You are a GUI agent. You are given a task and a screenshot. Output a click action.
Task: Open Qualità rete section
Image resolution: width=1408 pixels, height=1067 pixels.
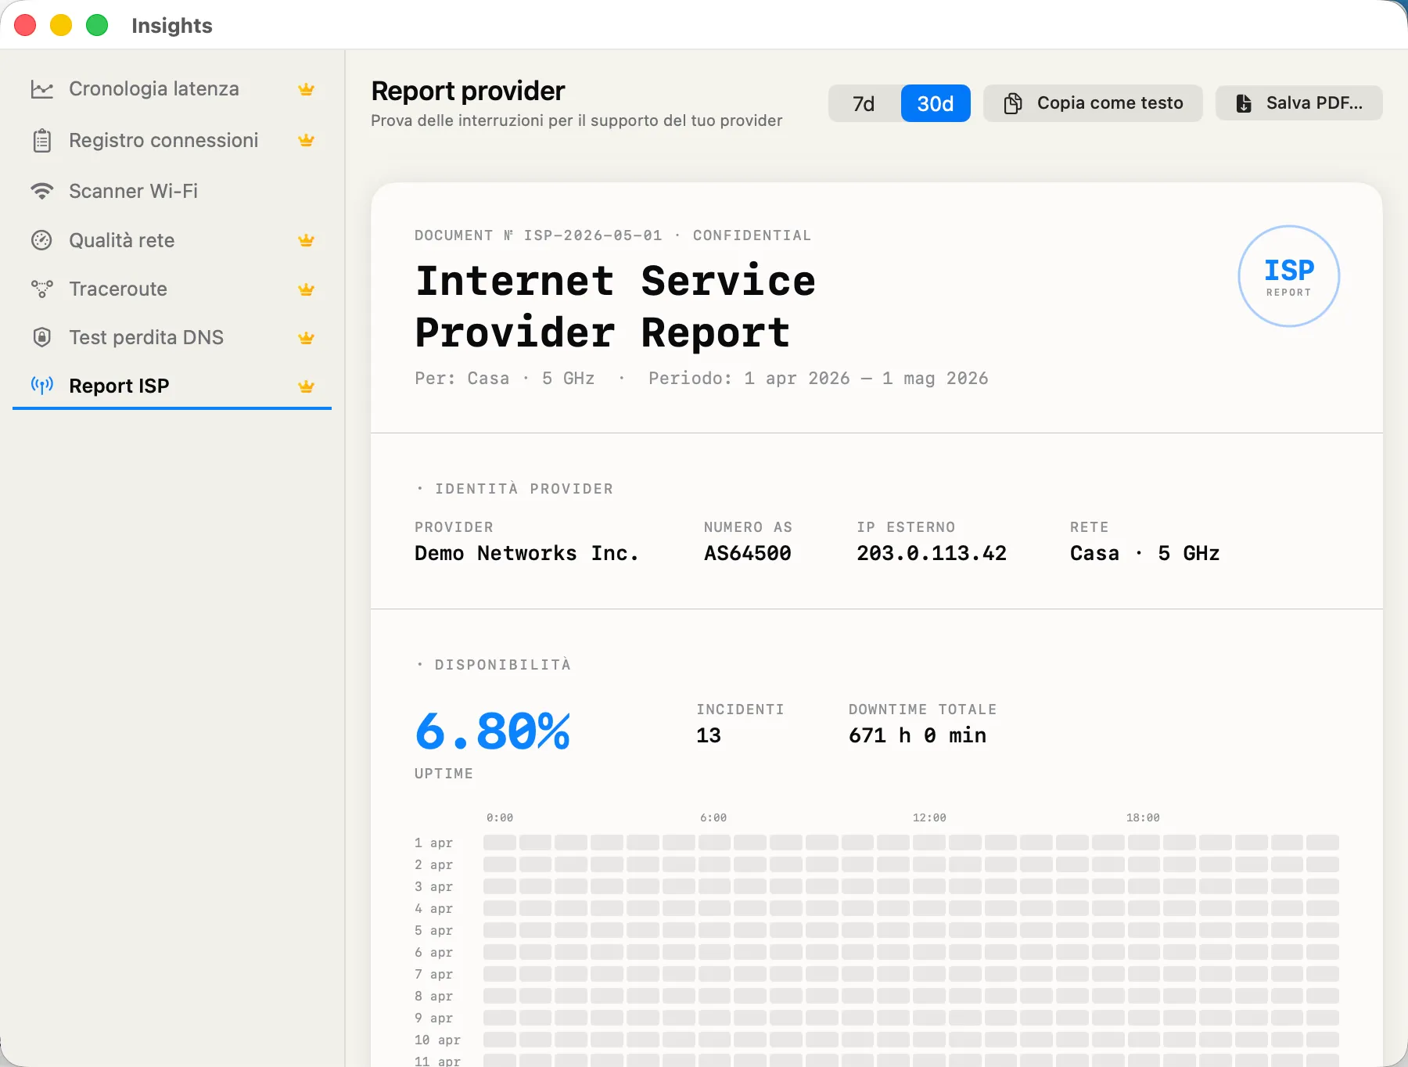coord(172,240)
